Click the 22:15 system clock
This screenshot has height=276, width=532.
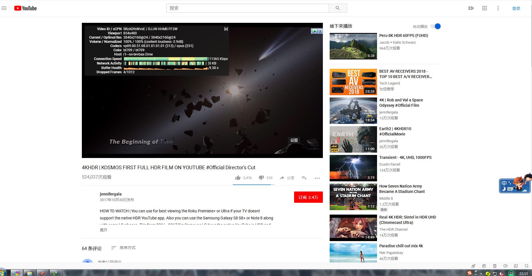[523, 273]
